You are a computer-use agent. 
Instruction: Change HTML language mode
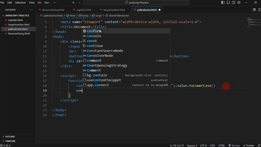(x=221, y=145)
